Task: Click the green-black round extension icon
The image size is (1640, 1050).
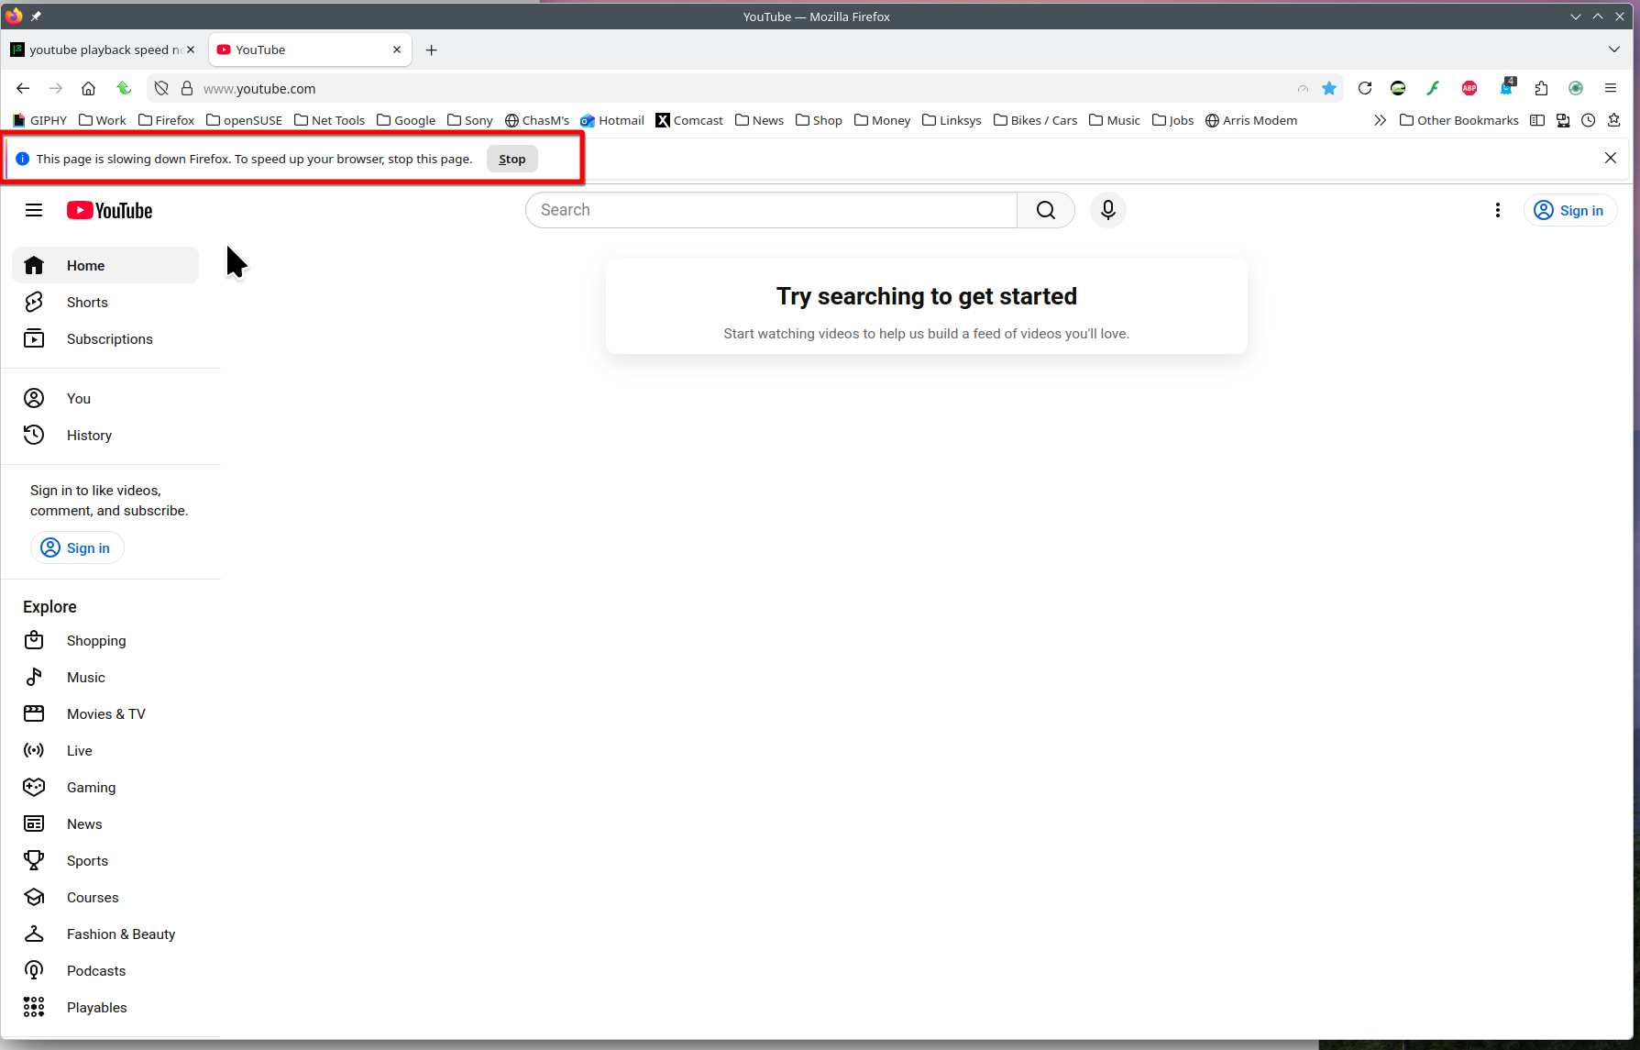Action: (x=1398, y=88)
